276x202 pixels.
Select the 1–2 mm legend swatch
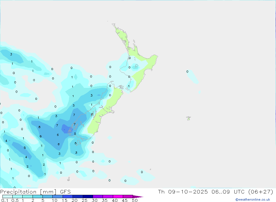[28, 196]
